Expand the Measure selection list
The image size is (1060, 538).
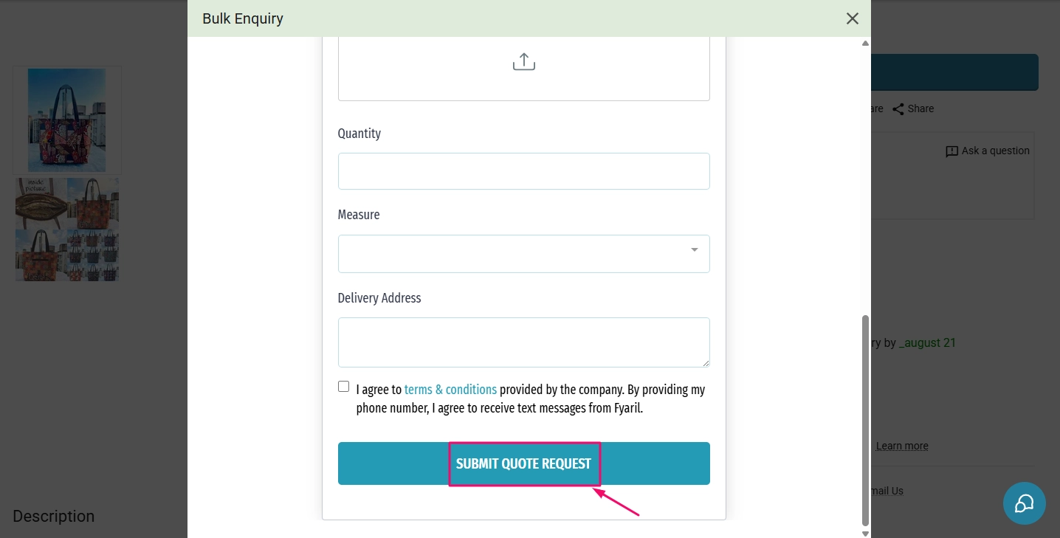coord(524,253)
